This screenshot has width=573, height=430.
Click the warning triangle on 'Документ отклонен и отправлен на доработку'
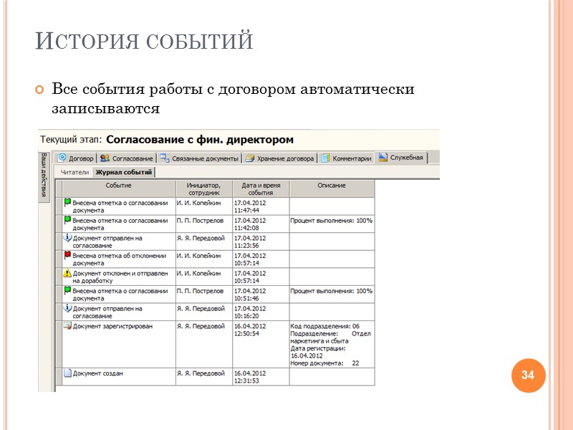[x=67, y=274]
